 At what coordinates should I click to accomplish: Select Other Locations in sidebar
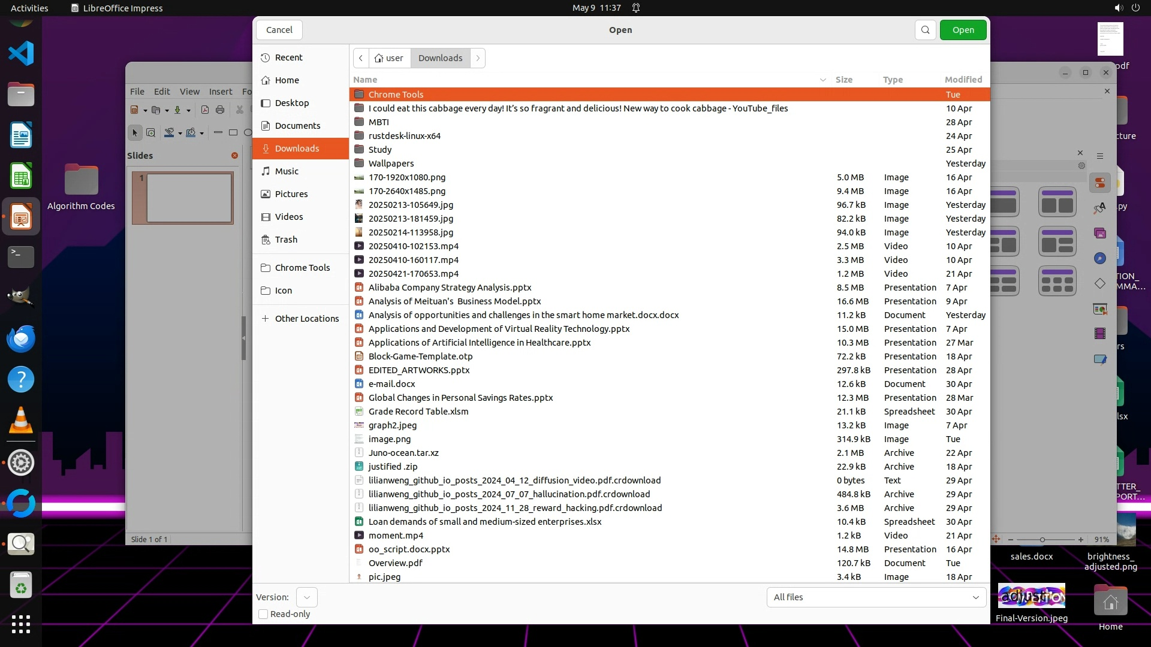306,319
